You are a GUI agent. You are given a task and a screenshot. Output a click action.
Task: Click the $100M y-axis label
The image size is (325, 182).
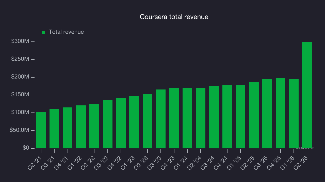[20, 112]
